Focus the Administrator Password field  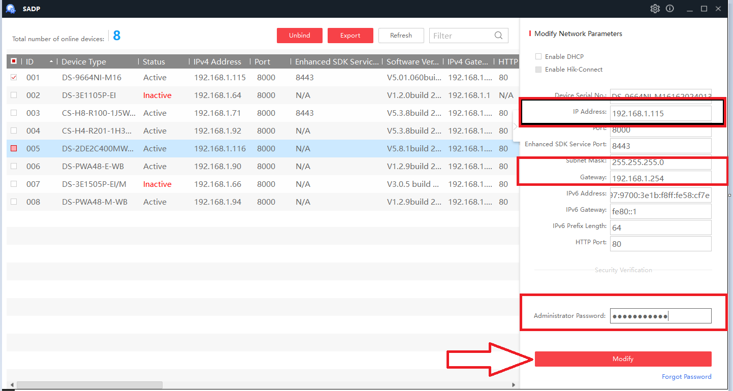(661, 316)
